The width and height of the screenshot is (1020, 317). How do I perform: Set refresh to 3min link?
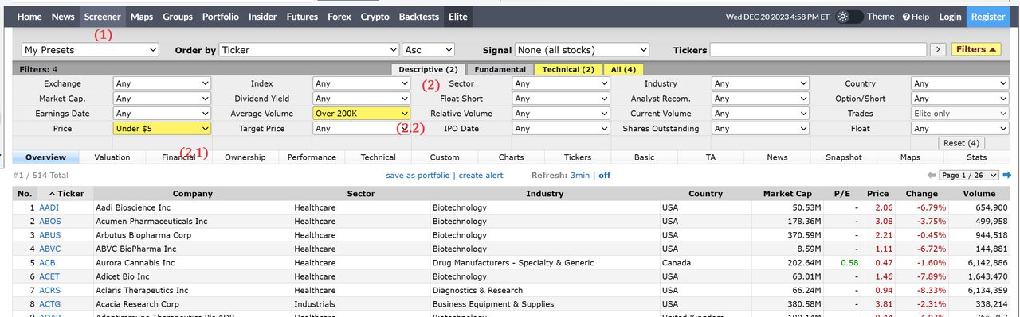pyautogui.click(x=580, y=175)
